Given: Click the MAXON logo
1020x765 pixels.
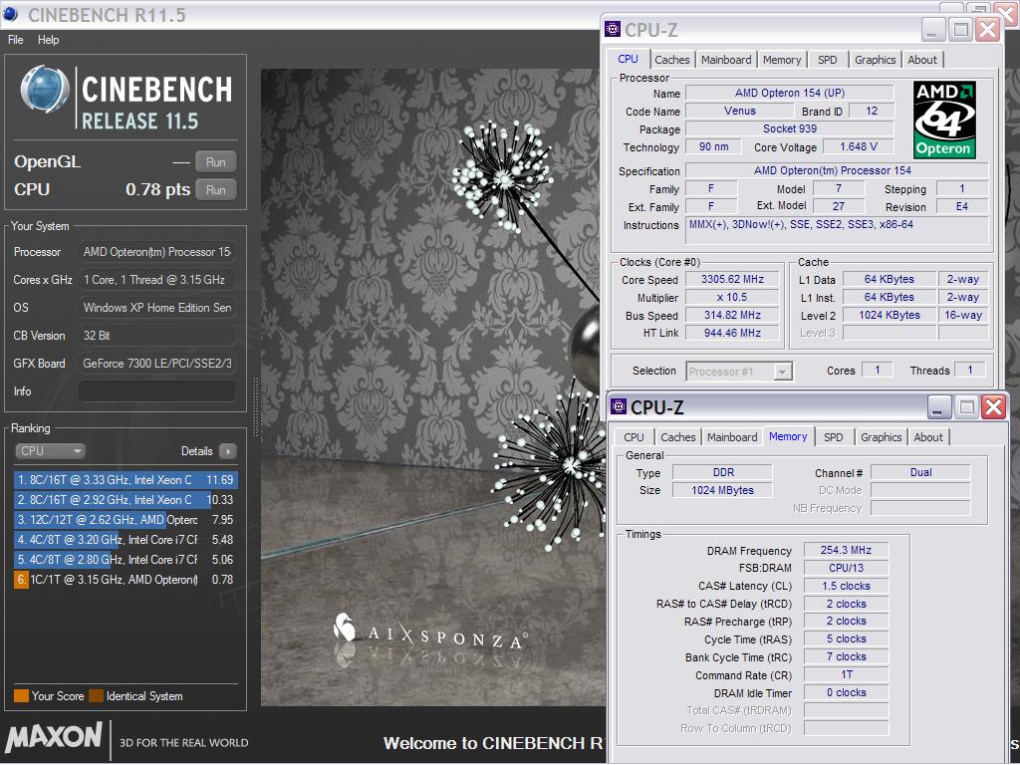Looking at the screenshot, I should (54, 738).
